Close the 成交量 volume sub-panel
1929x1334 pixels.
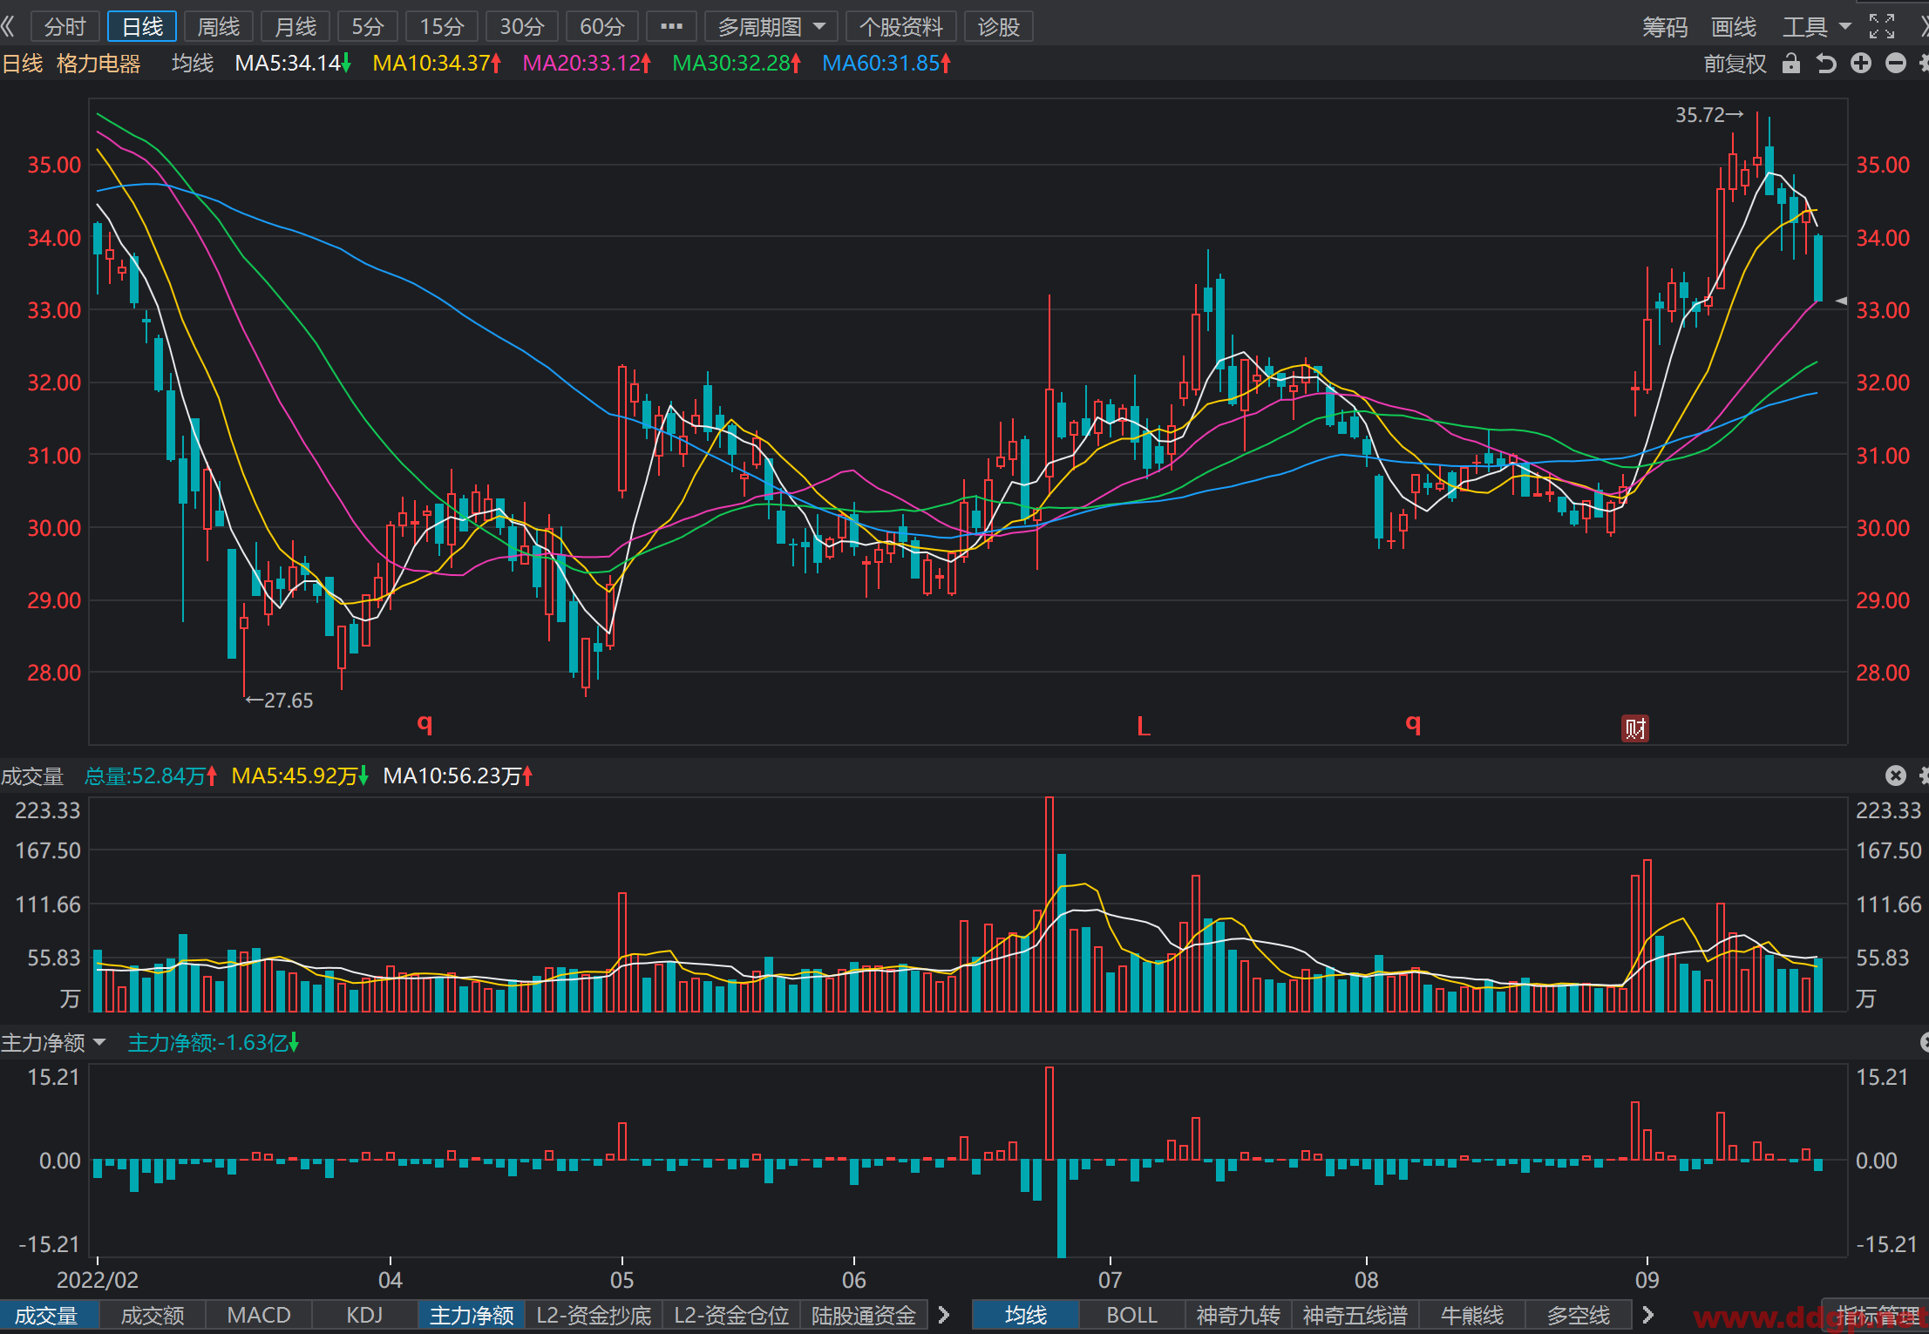[1896, 775]
